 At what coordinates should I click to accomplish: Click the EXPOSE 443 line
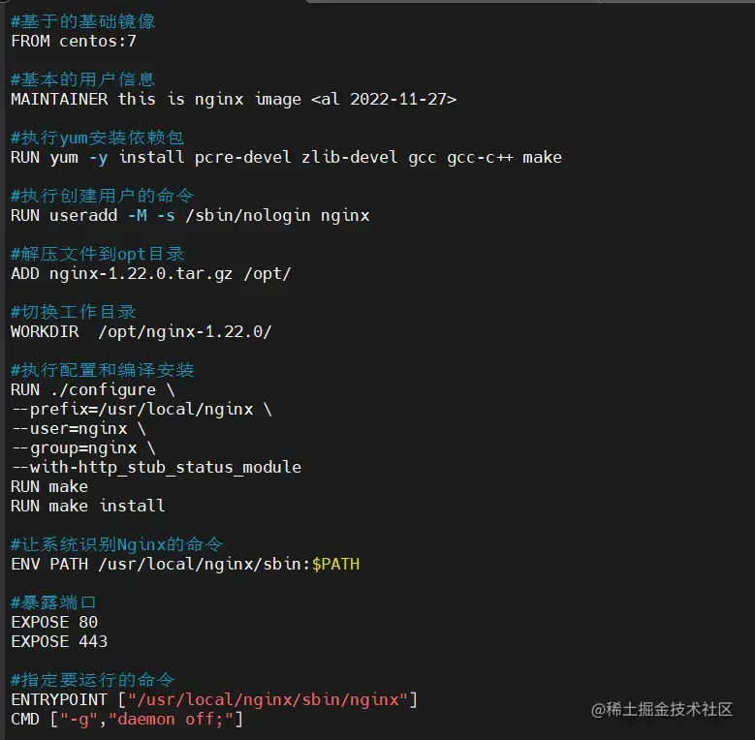point(59,642)
